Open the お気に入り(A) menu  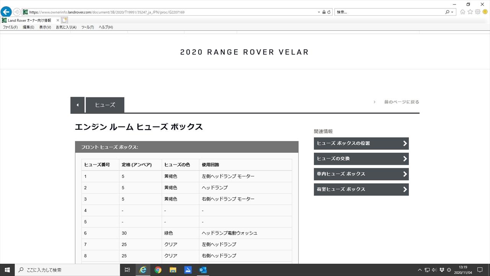(66, 27)
